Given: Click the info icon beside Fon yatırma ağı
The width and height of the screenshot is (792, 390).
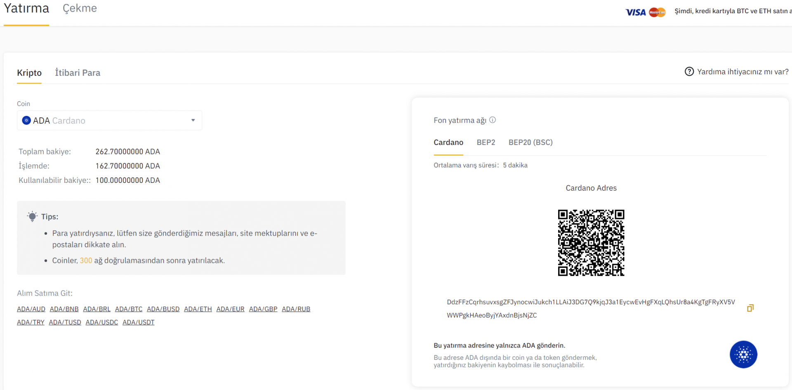Looking at the screenshot, I should tap(493, 120).
